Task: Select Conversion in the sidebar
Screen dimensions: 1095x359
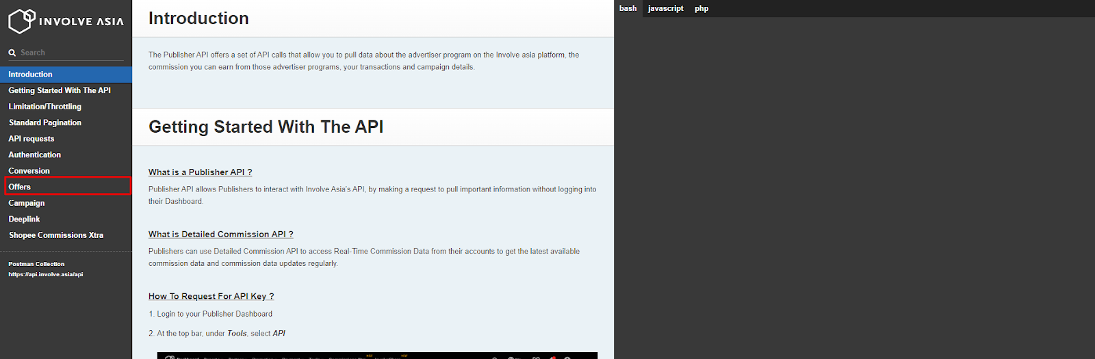Action: pos(29,171)
